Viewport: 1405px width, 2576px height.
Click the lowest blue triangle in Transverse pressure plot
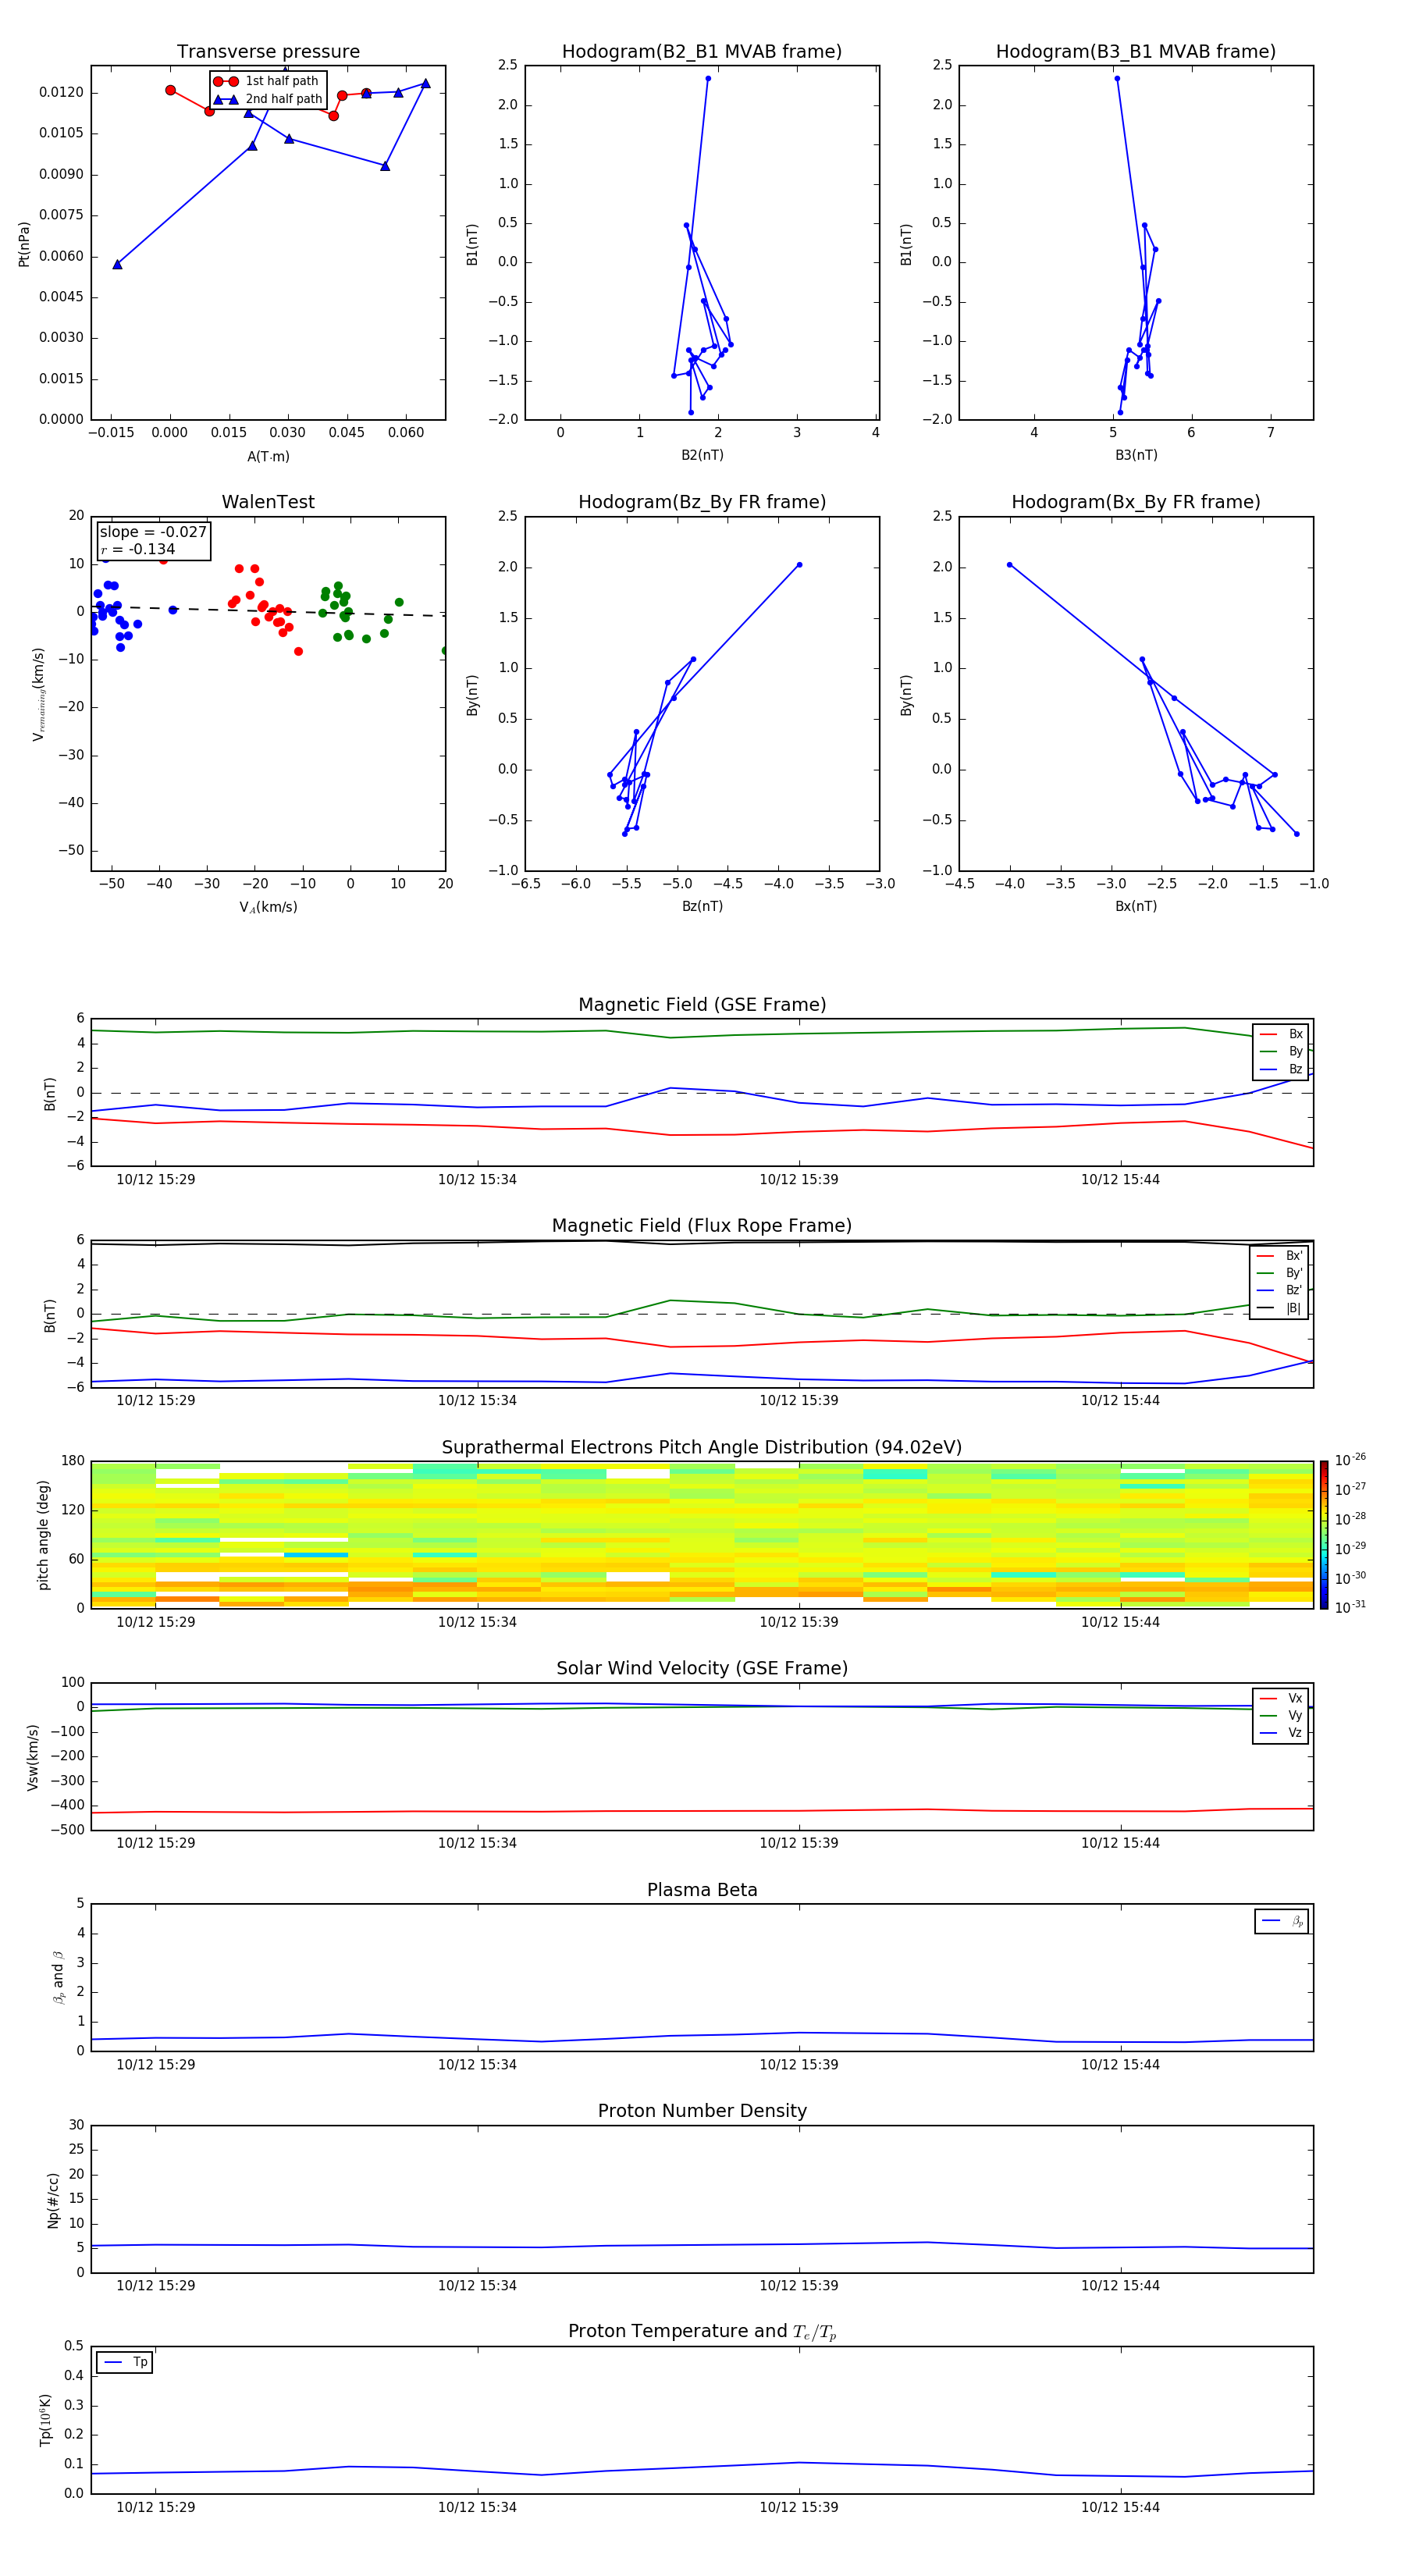117,264
